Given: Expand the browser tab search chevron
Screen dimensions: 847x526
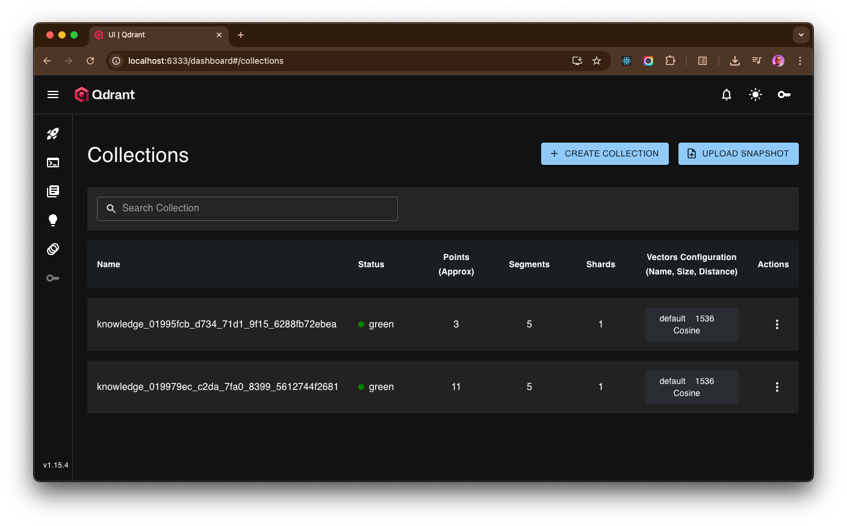Looking at the screenshot, I should 801,35.
